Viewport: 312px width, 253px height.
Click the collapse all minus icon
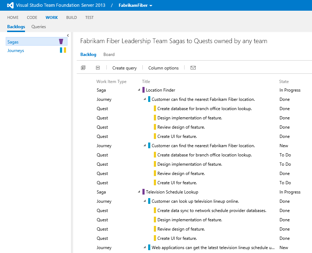[x=98, y=68]
